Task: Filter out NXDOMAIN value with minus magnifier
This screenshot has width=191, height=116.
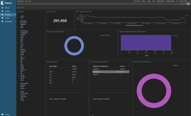Action: click(119, 72)
